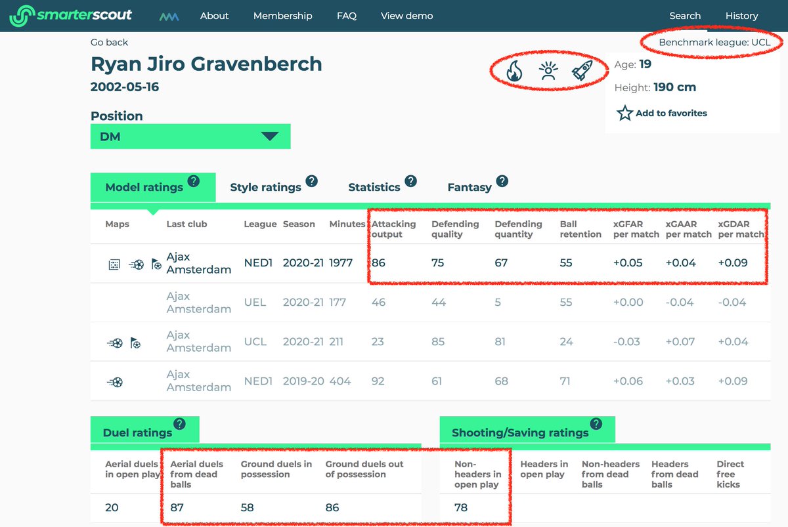Click the Ball retention column header
The image size is (788, 527).
(580, 229)
